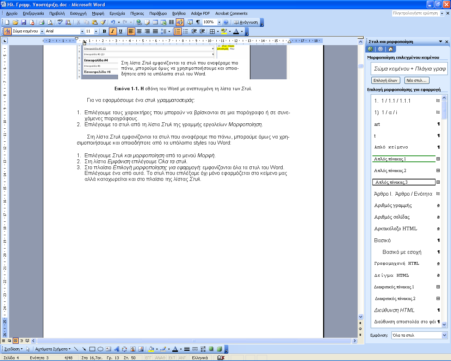Open the Μορφή menu
The height and width of the screenshot is (361, 451).
[x=98, y=13]
